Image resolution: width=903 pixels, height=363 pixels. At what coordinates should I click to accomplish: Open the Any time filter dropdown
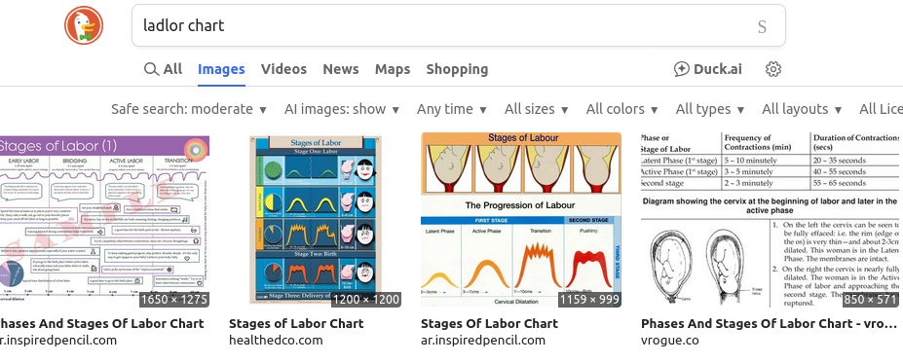click(x=452, y=109)
